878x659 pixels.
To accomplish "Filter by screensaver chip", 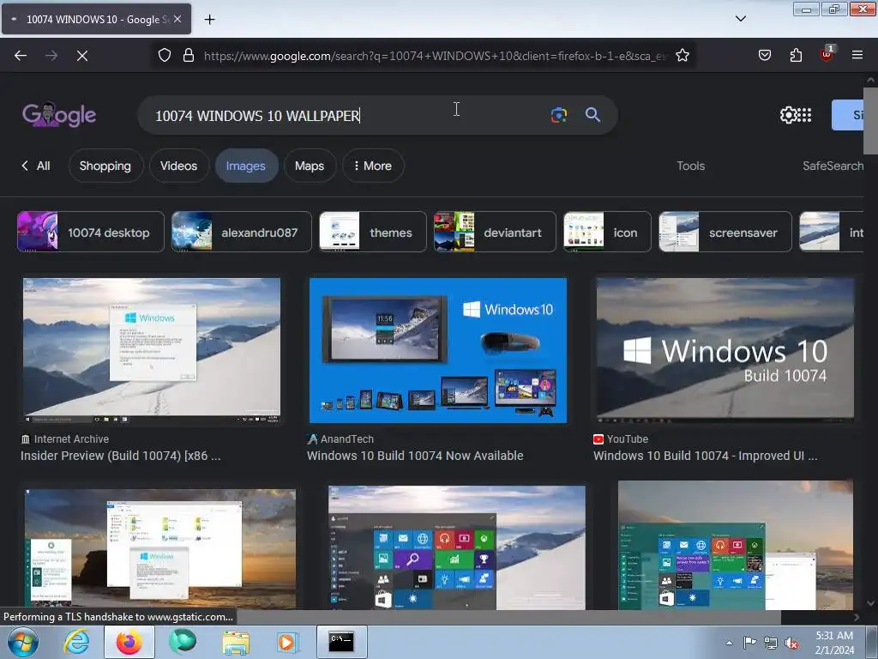I will click(x=725, y=232).
